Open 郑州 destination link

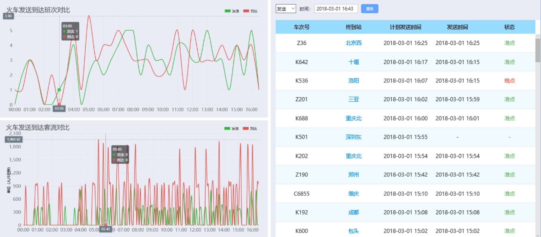[353, 175]
